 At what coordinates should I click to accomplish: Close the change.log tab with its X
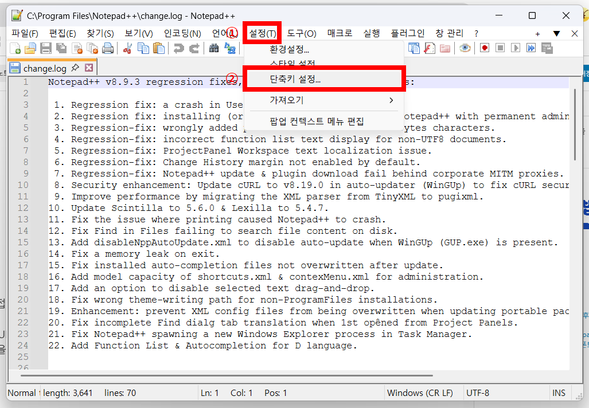89,68
